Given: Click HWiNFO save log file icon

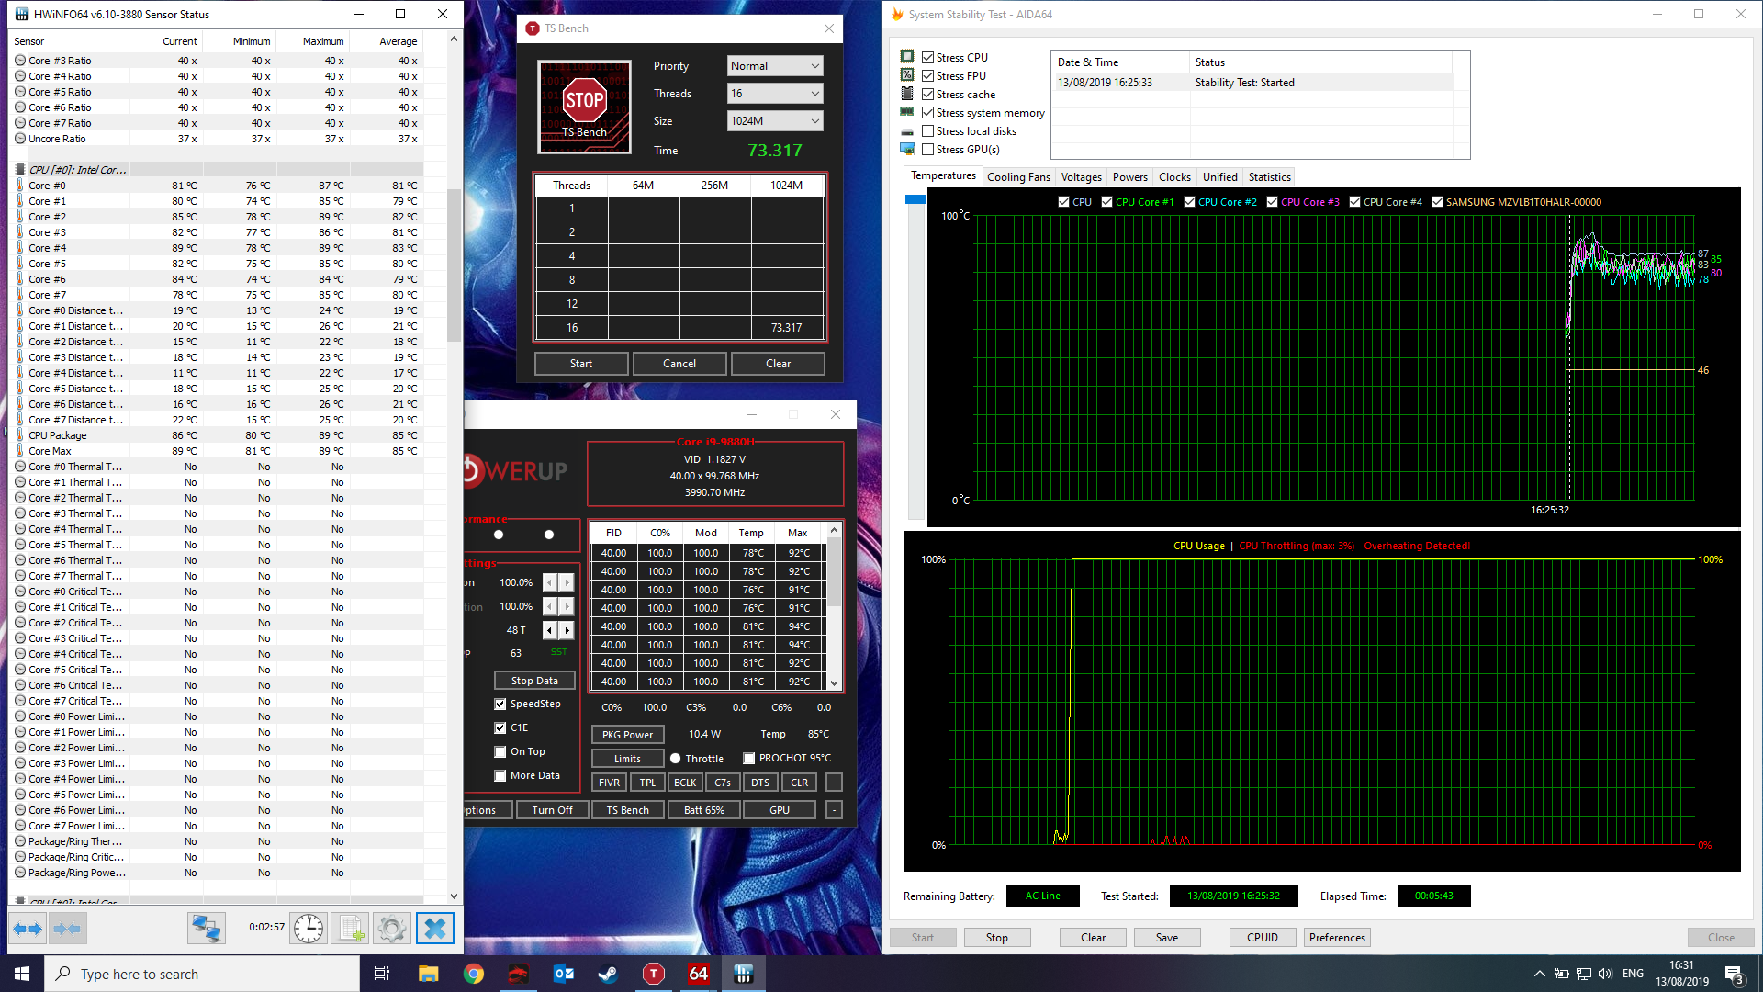Looking at the screenshot, I should 351,929.
